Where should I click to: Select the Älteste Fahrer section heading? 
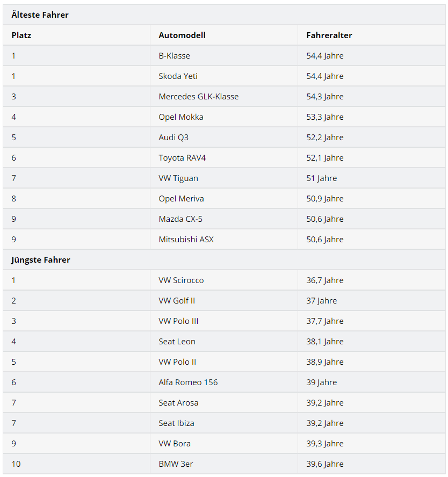[x=40, y=15]
